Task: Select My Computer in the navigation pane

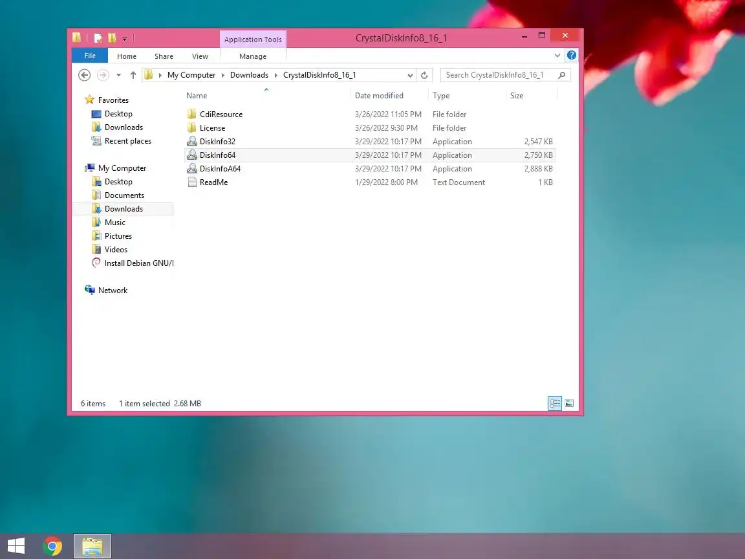Action: tap(122, 168)
